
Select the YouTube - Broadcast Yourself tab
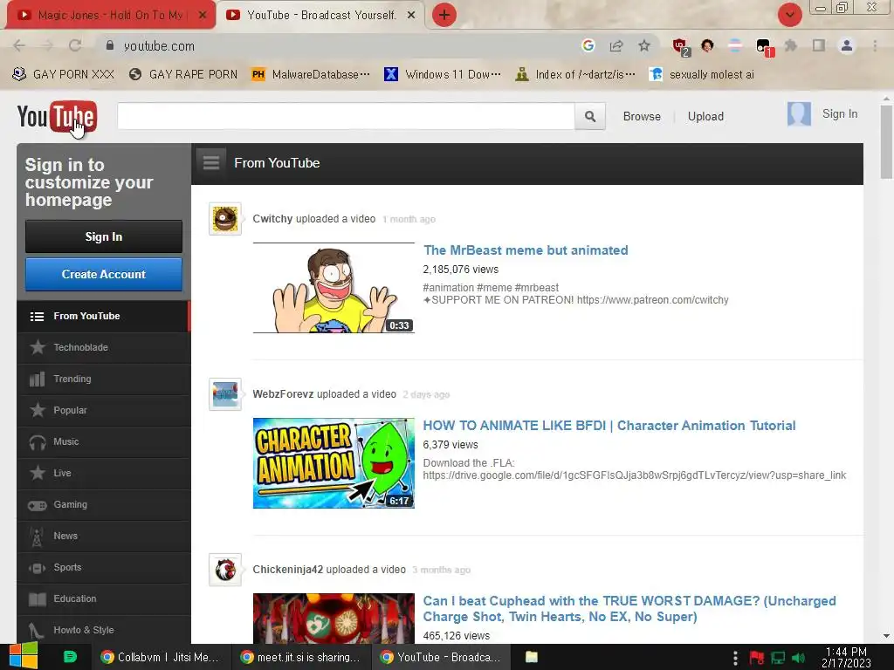click(321, 16)
